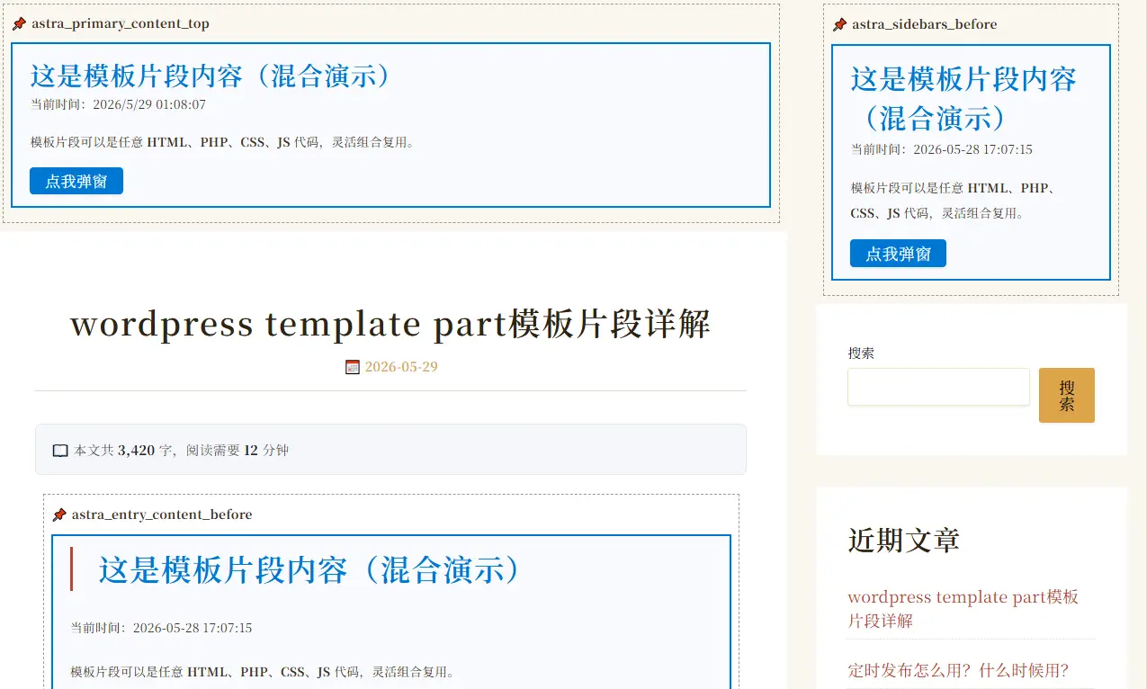This screenshot has height=689, width=1147.
Task: Open recent post wordpress template part模板片段详解
Action: tap(963, 609)
